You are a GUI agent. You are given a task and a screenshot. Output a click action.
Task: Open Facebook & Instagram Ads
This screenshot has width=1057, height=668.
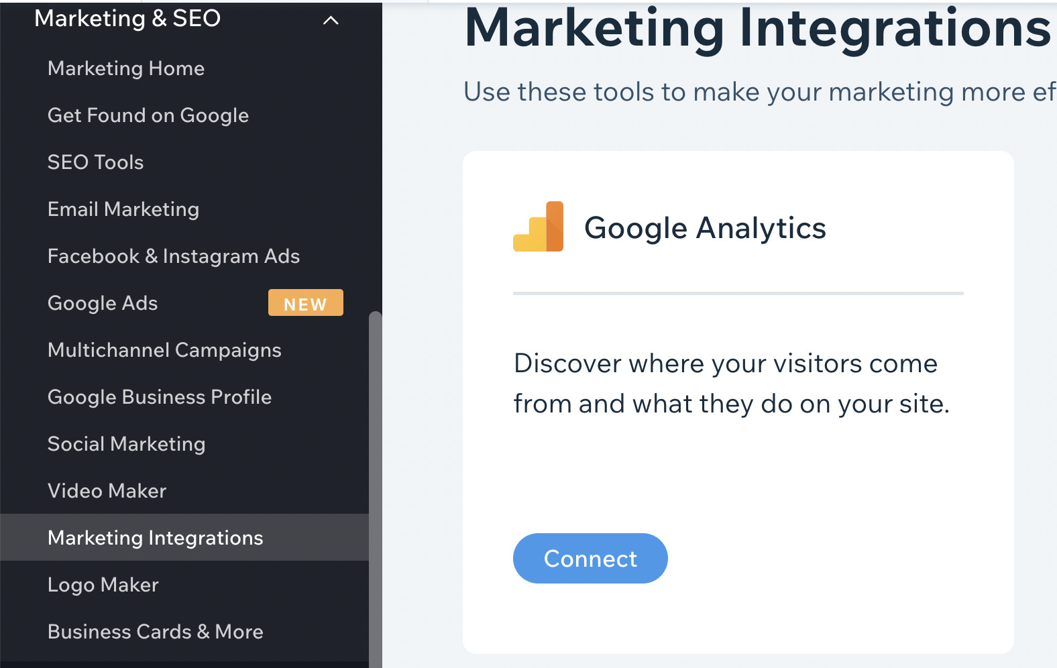click(174, 256)
